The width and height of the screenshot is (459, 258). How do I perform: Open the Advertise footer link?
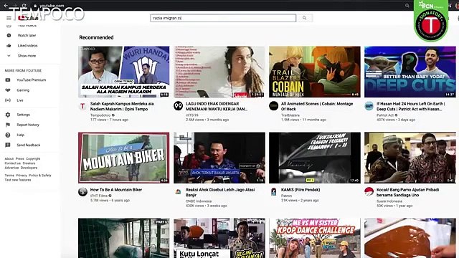click(x=11, y=168)
